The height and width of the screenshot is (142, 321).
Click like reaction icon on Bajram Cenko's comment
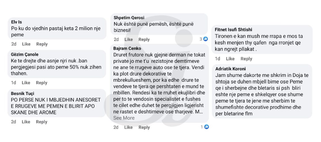[207, 127]
